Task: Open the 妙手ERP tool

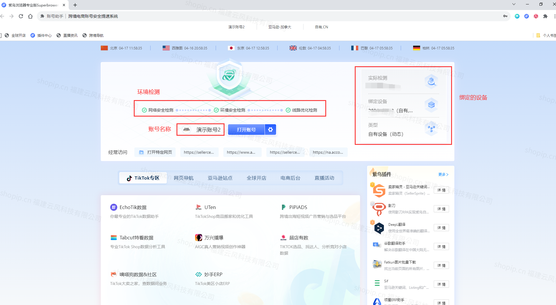Action: click(209, 274)
